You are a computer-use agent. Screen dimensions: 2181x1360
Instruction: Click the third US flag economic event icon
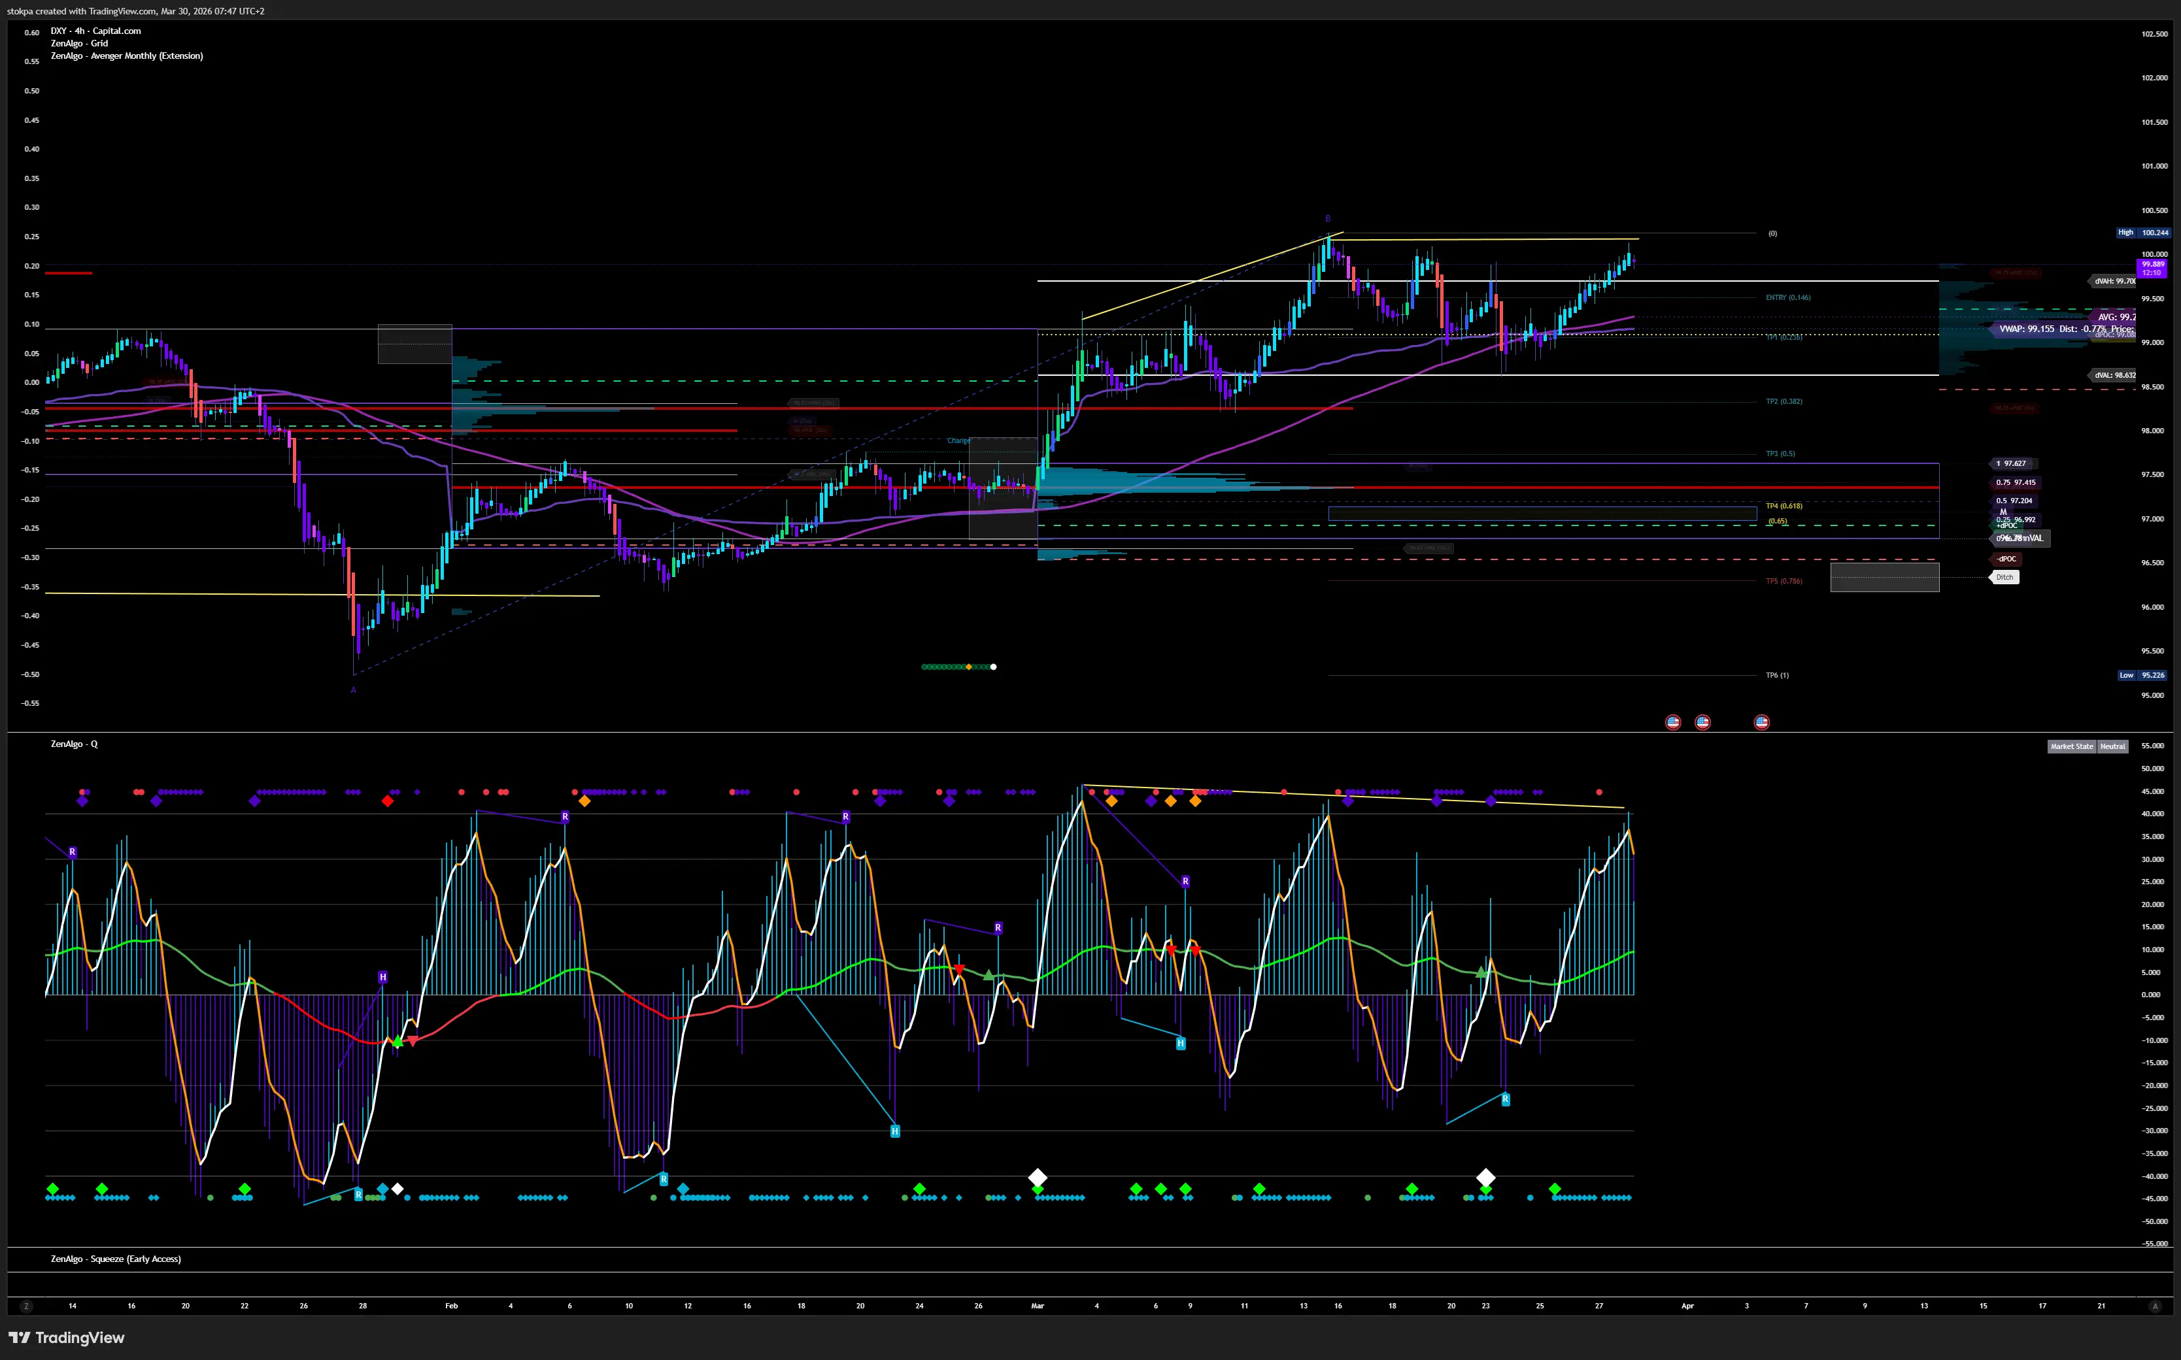tap(1762, 722)
